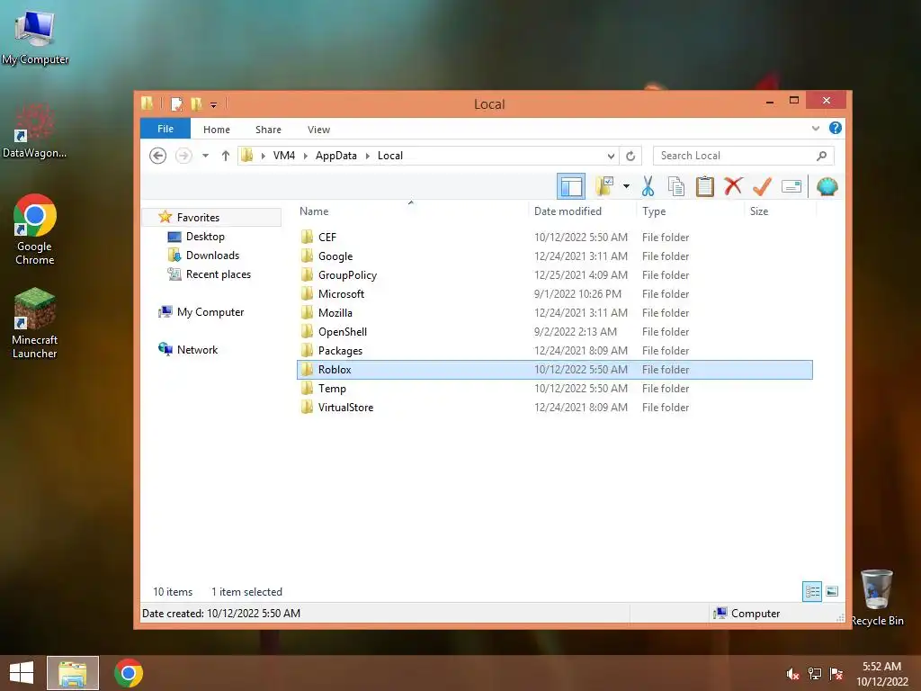This screenshot has width=921, height=691.
Task: Expand the ribbon chevron
Action: pos(815,128)
